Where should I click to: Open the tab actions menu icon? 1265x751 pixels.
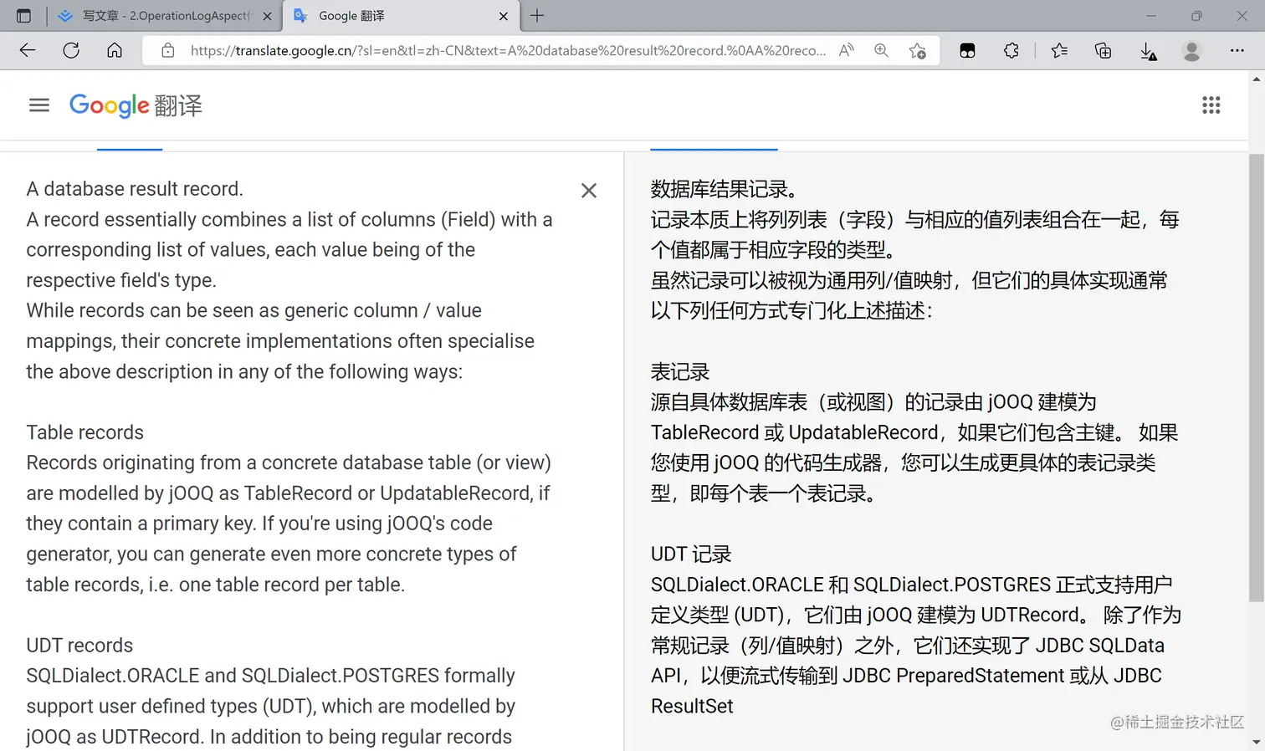tap(23, 16)
